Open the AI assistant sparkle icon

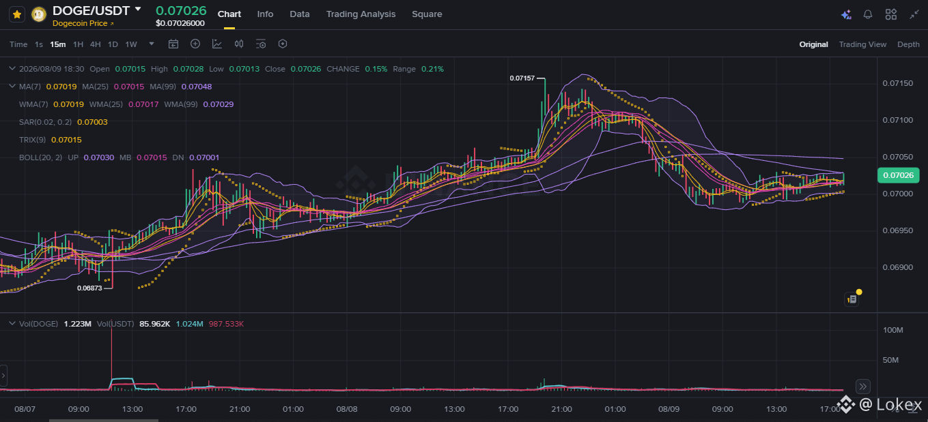846,14
